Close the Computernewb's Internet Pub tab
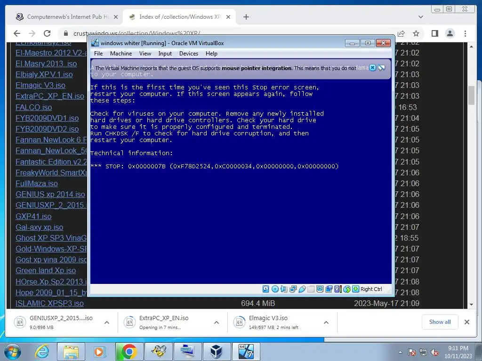 click(116, 17)
